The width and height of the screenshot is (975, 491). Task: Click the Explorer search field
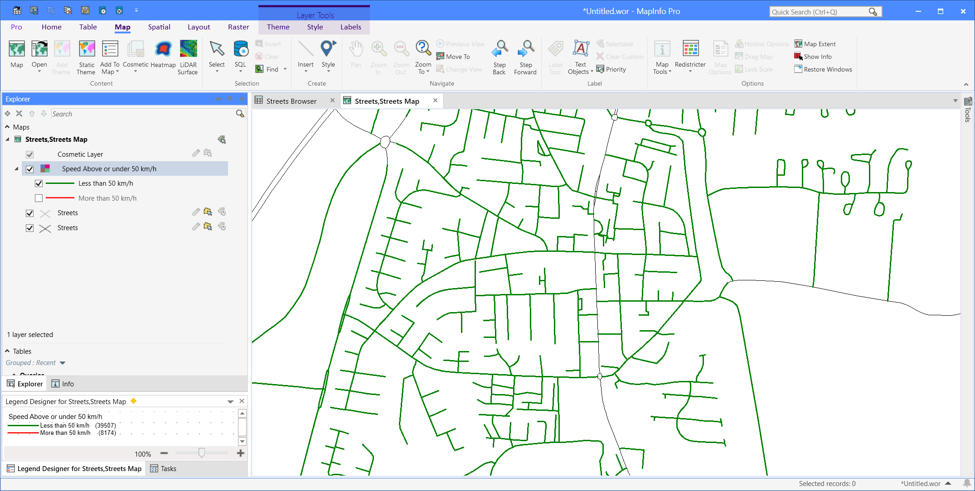click(x=143, y=114)
